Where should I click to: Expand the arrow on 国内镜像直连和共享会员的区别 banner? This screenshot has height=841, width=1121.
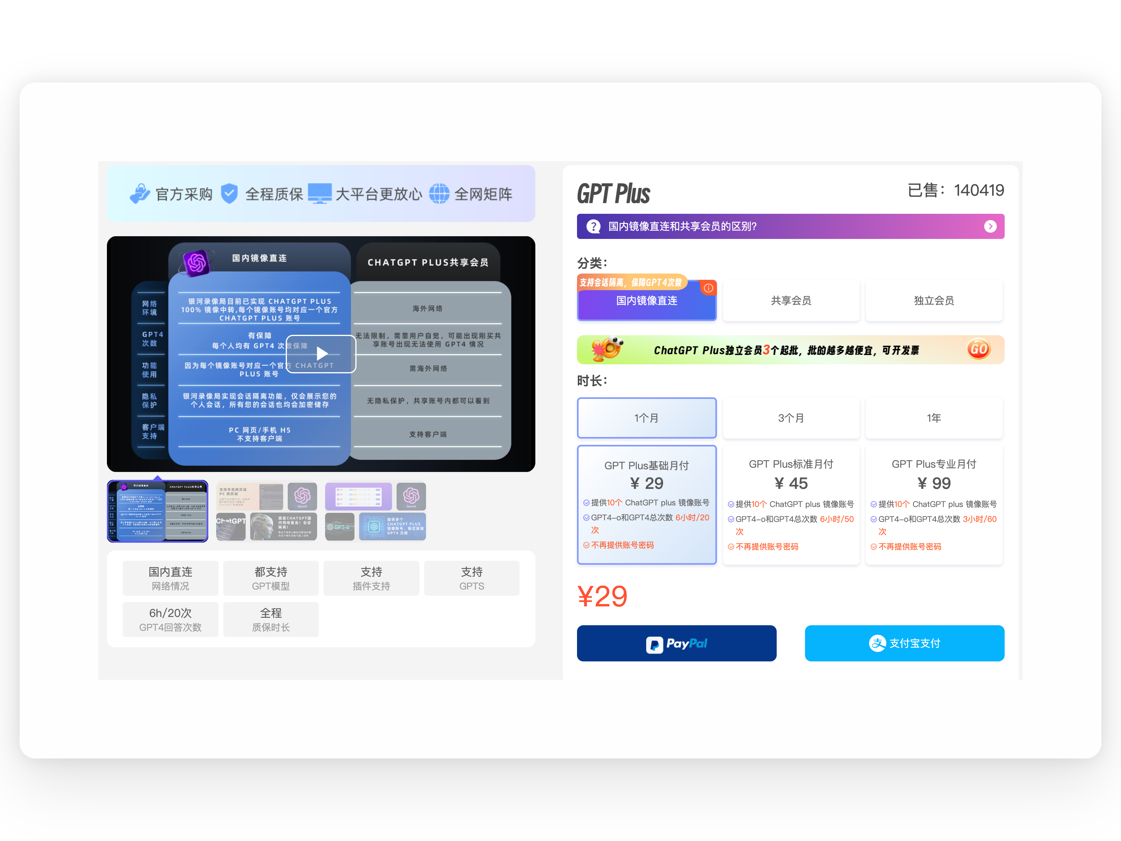coord(990,226)
